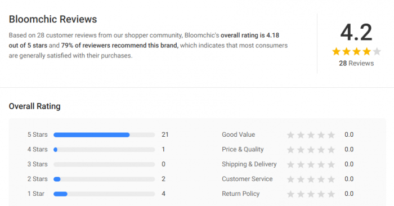Click the Good Value star rating row
Image resolution: width=394 pixels, height=206 pixels.
coord(288,135)
